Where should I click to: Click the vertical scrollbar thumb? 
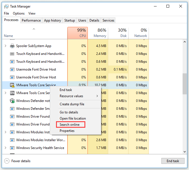(185, 84)
